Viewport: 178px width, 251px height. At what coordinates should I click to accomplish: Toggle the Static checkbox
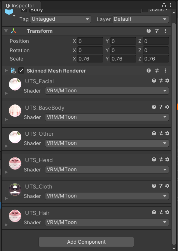[x=145, y=10]
